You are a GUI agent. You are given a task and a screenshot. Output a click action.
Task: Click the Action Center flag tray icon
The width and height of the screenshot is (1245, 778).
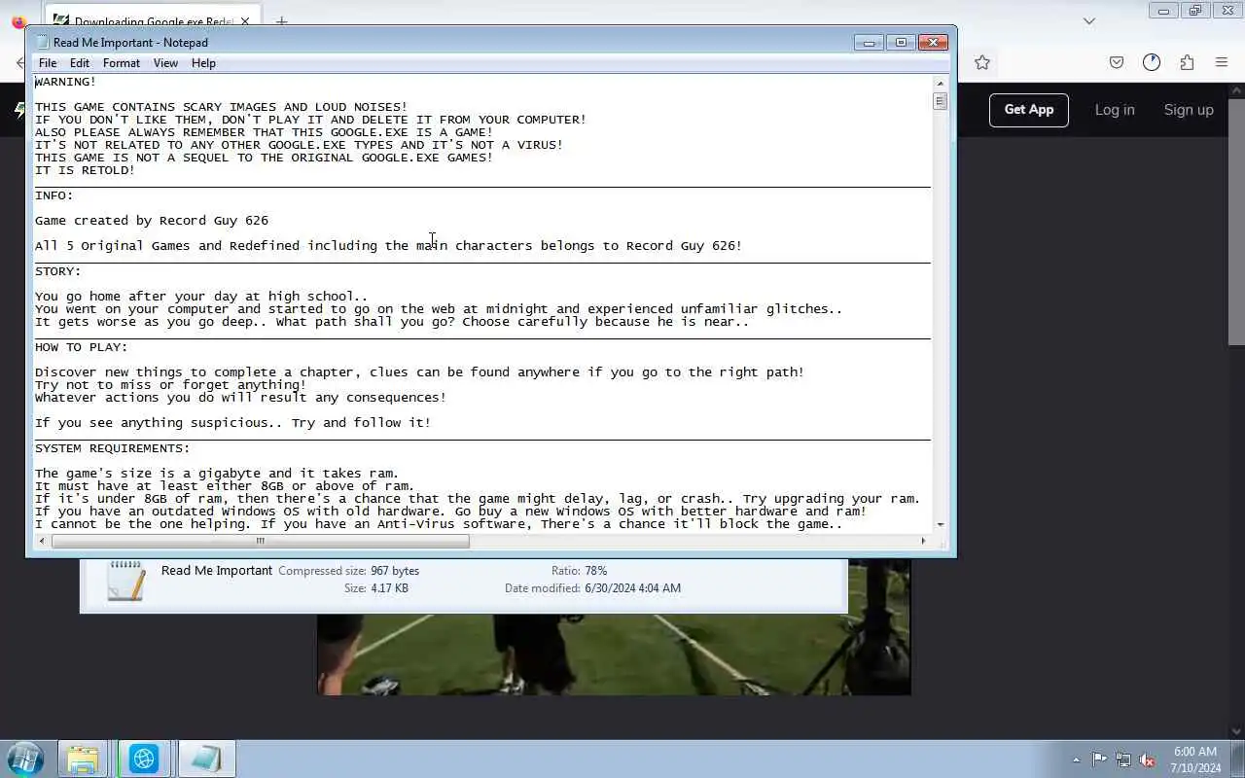click(x=1099, y=760)
